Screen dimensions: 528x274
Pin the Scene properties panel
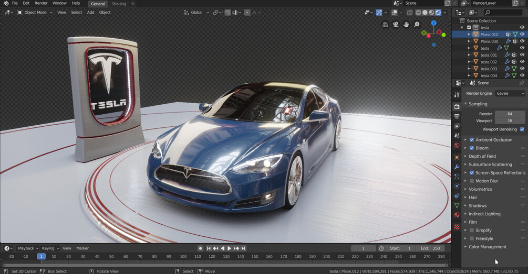tap(522, 83)
